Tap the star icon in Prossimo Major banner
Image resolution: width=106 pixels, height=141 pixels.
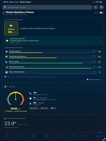7,41
